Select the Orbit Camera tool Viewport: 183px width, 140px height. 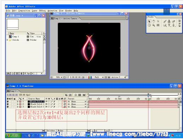(158, 21)
